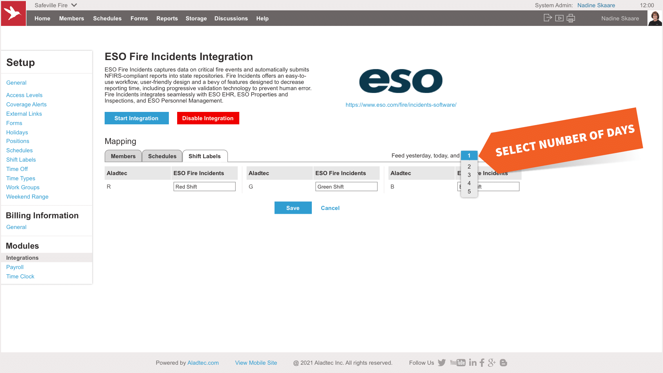Click the logout icon in header

point(548,18)
